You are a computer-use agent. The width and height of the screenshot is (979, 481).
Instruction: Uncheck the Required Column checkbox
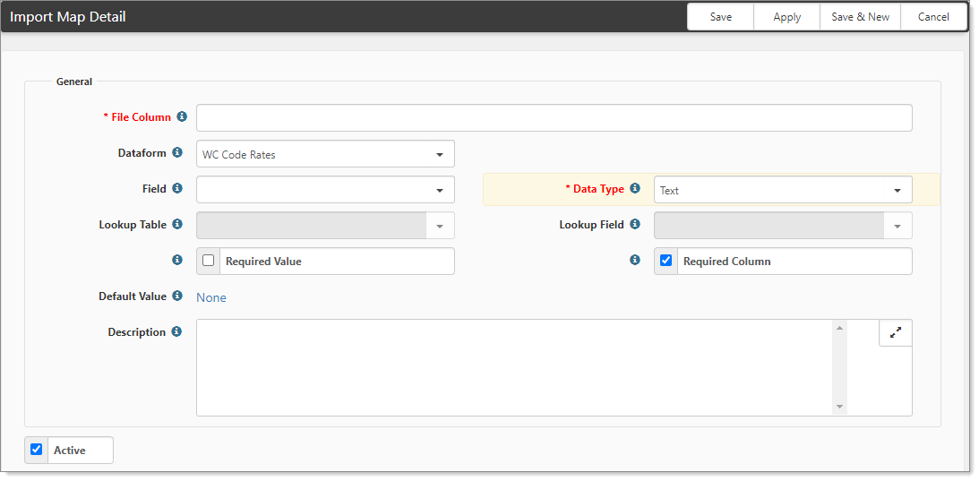[666, 261]
